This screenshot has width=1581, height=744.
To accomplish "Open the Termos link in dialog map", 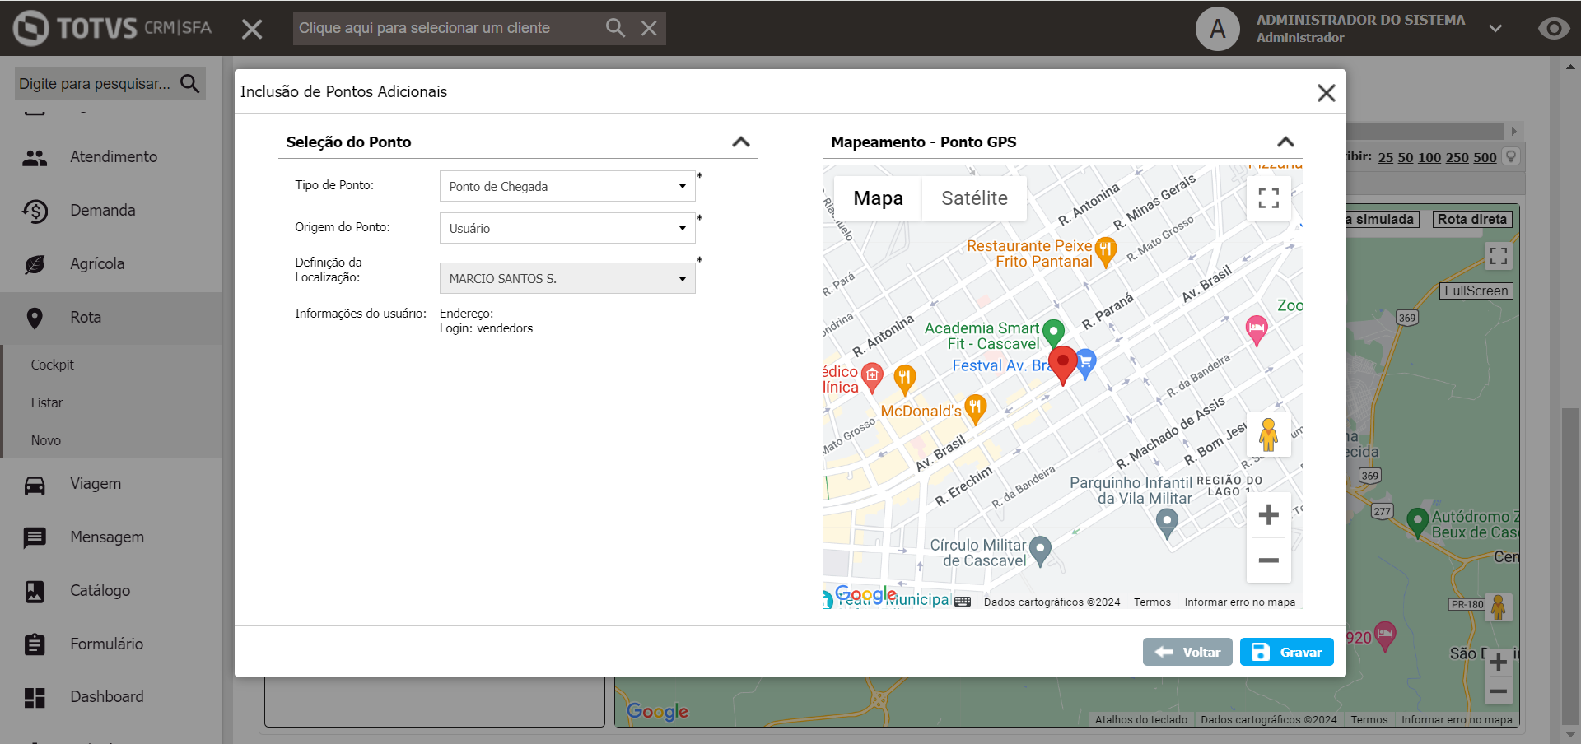I will (1152, 602).
